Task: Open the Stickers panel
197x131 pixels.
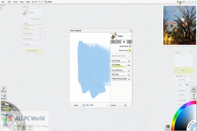Action: pyautogui.click(x=4, y=89)
